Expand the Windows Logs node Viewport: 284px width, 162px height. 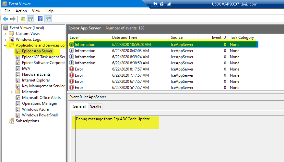pyautogui.click(x=5, y=39)
